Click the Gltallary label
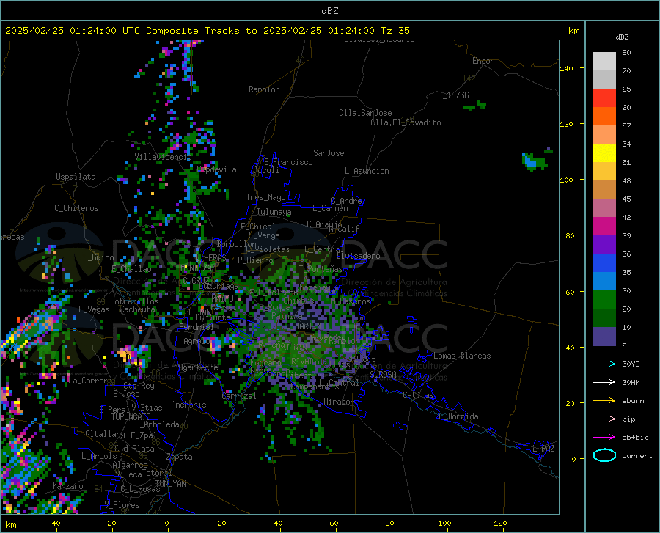The height and width of the screenshot is (533, 660). coord(105,434)
